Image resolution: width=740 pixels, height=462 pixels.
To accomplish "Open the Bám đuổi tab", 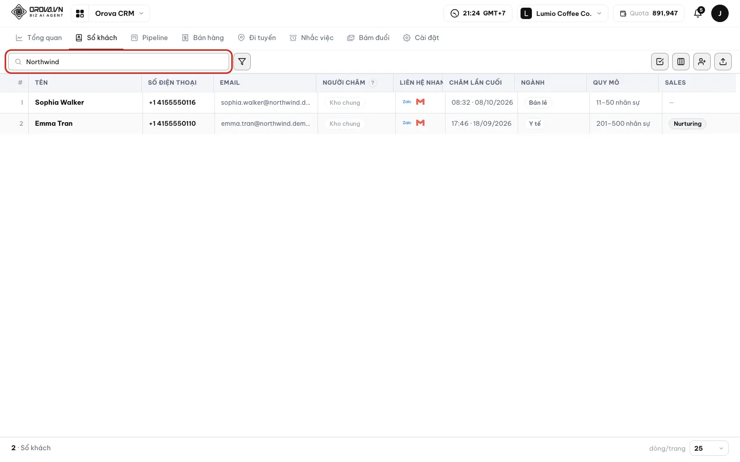I will click(x=368, y=38).
